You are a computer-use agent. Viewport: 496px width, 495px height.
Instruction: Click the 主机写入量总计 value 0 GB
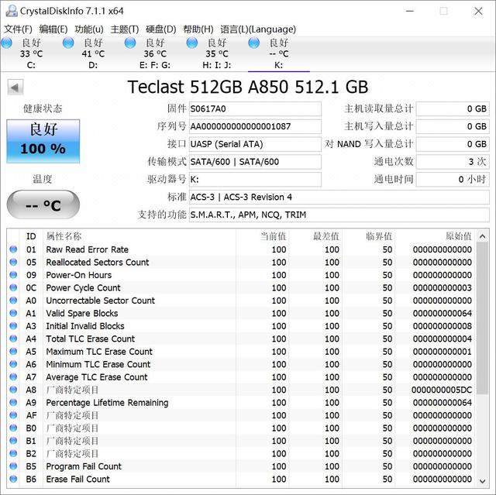tap(453, 126)
